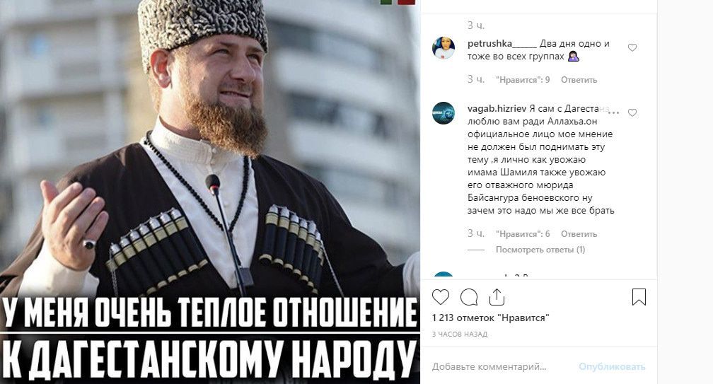
Task: Like the petrushka comment with its heart
Action: coord(632,47)
